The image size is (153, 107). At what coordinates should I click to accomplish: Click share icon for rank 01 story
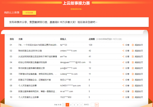tap(123, 45)
